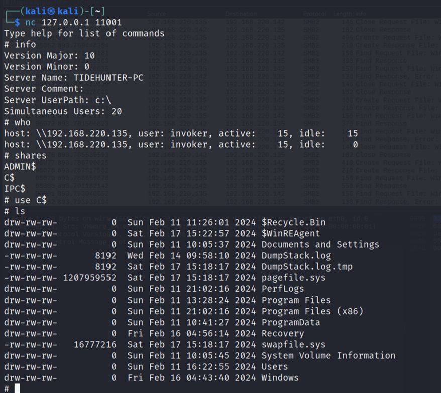Click the TIDEHUNTER-PC server name
The width and height of the screenshot is (441, 393).
[108, 77]
